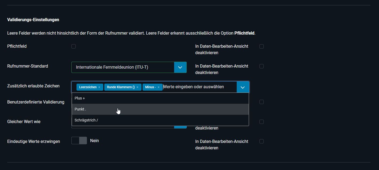Pick the "Schrägstrich /" list entry

[x=160, y=120]
